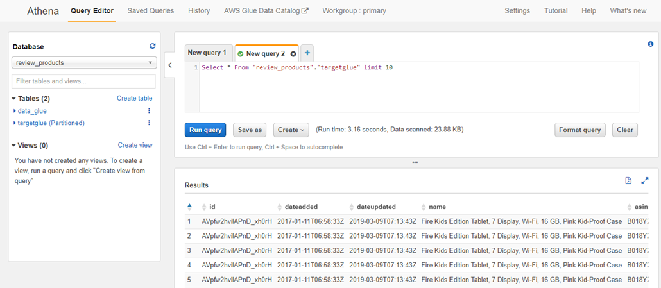The image size is (661, 288).
Task: Click the Save as button
Action: 250,130
